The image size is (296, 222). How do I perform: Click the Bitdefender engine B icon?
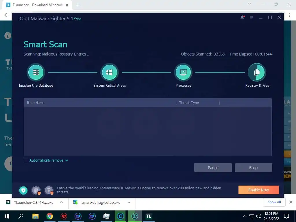pyautogui.click(x=49, y=190)
